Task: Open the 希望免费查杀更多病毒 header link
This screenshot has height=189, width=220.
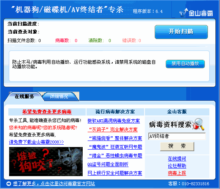Action: (47, 112)
